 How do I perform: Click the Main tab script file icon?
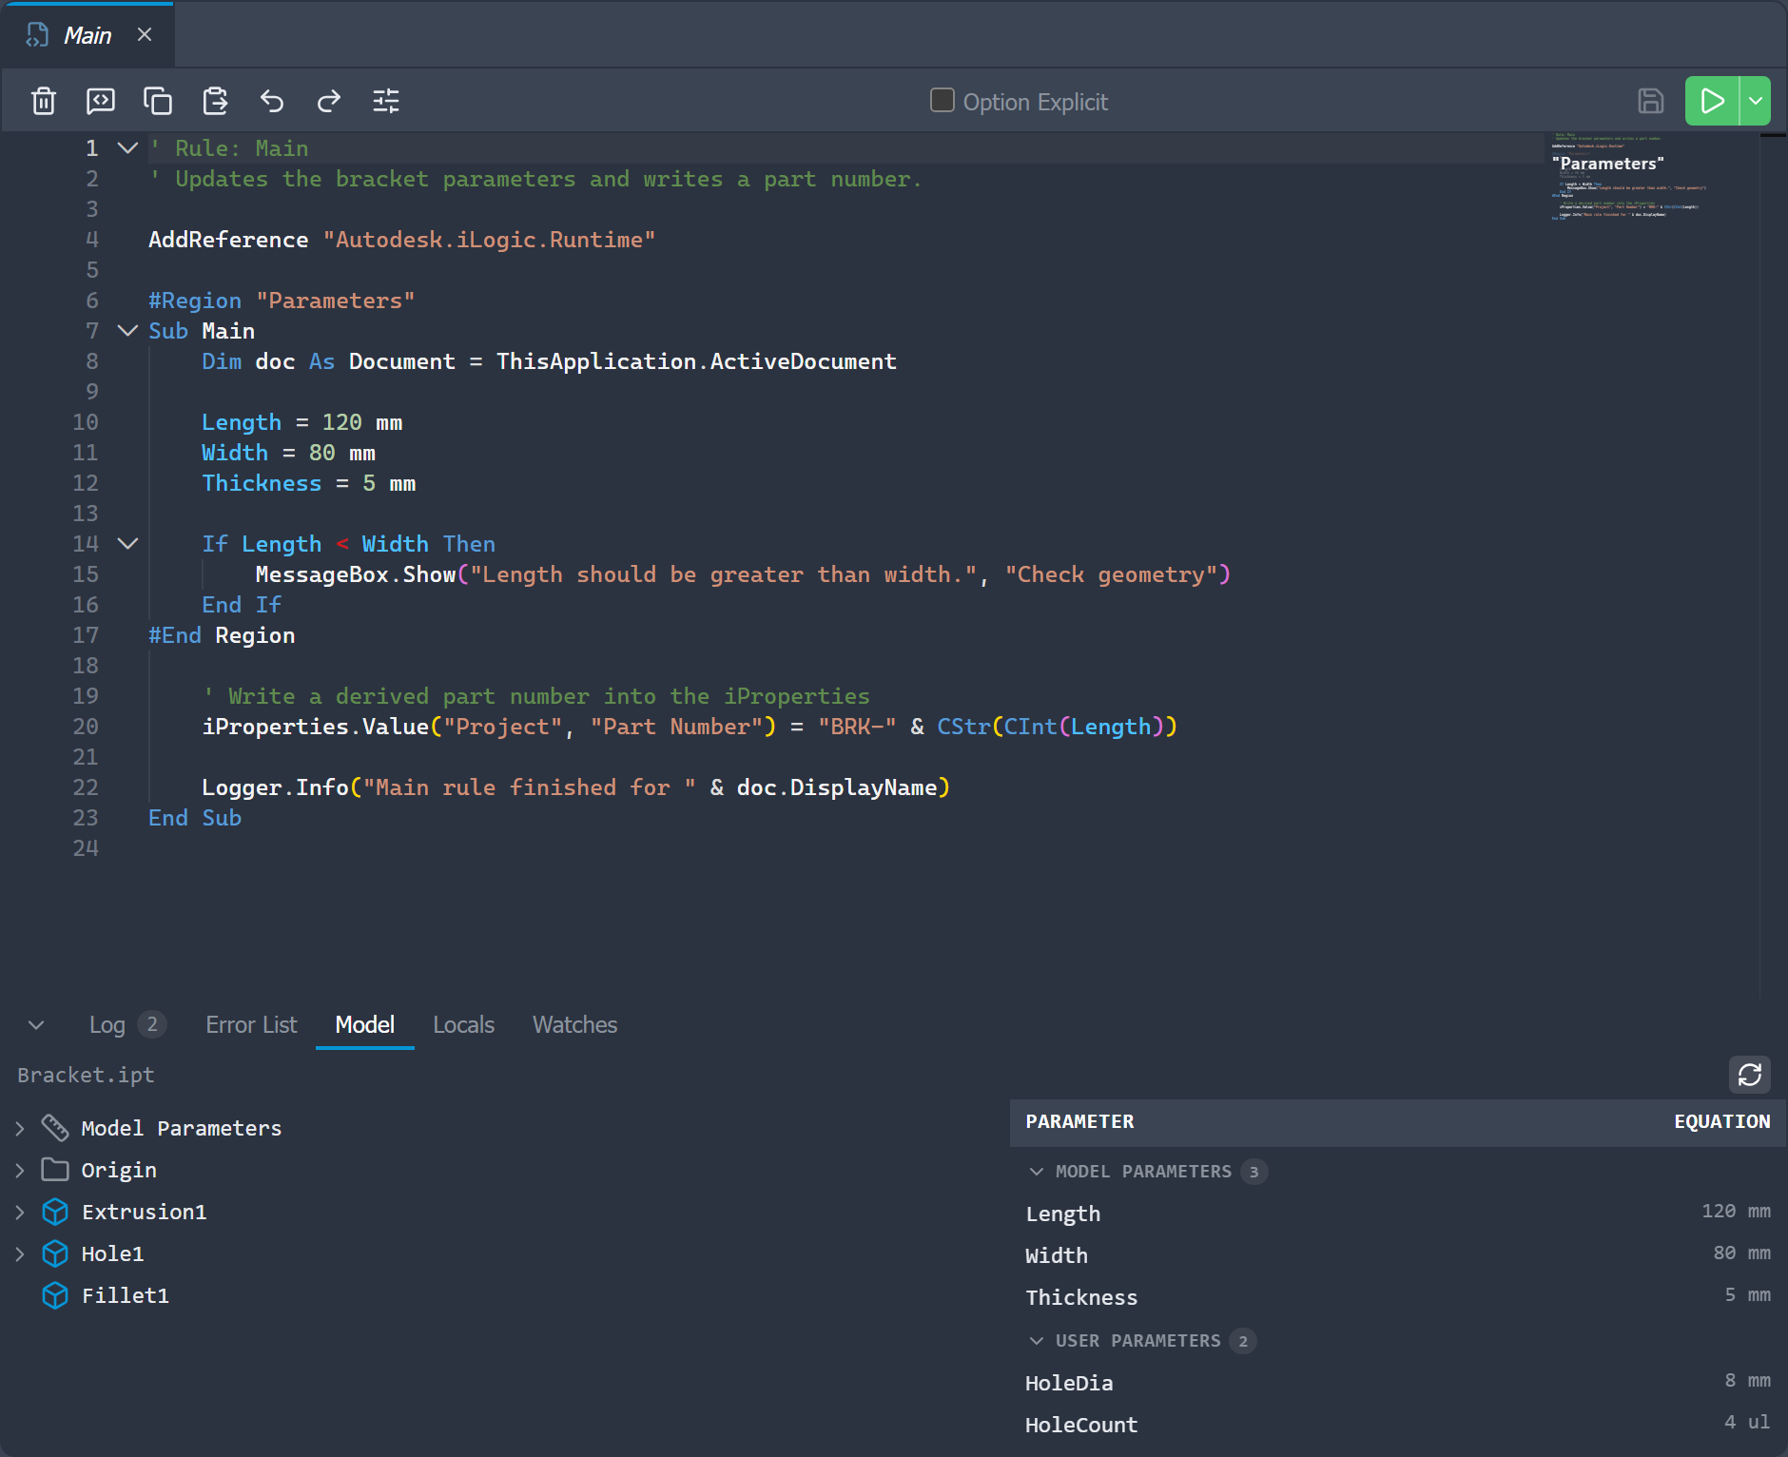coord(37,35)
